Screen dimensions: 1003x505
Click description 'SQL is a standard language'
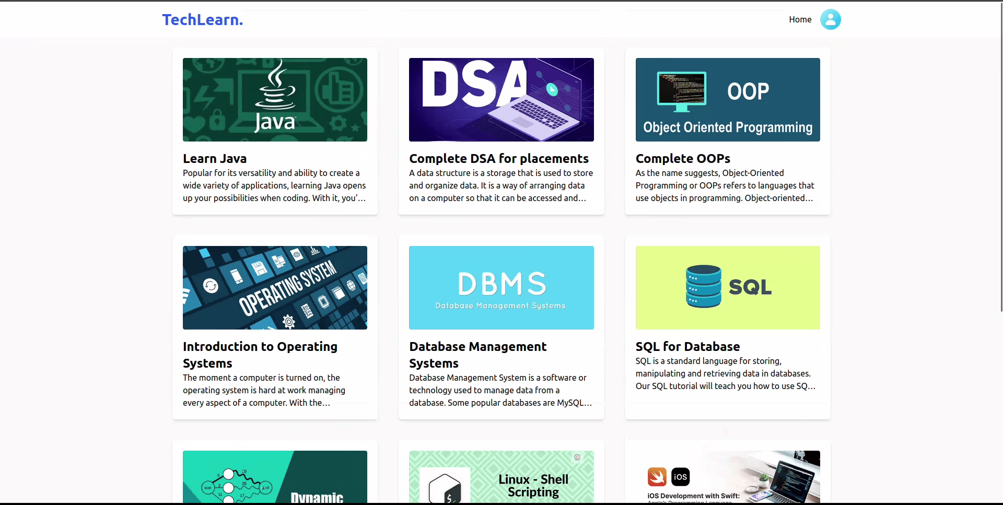point(726,373)
